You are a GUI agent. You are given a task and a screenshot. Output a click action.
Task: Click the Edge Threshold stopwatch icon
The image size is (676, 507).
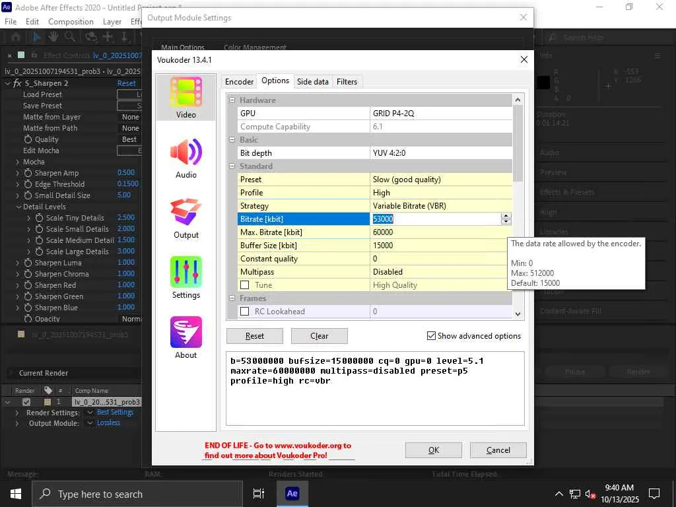[x=28, y=184]
